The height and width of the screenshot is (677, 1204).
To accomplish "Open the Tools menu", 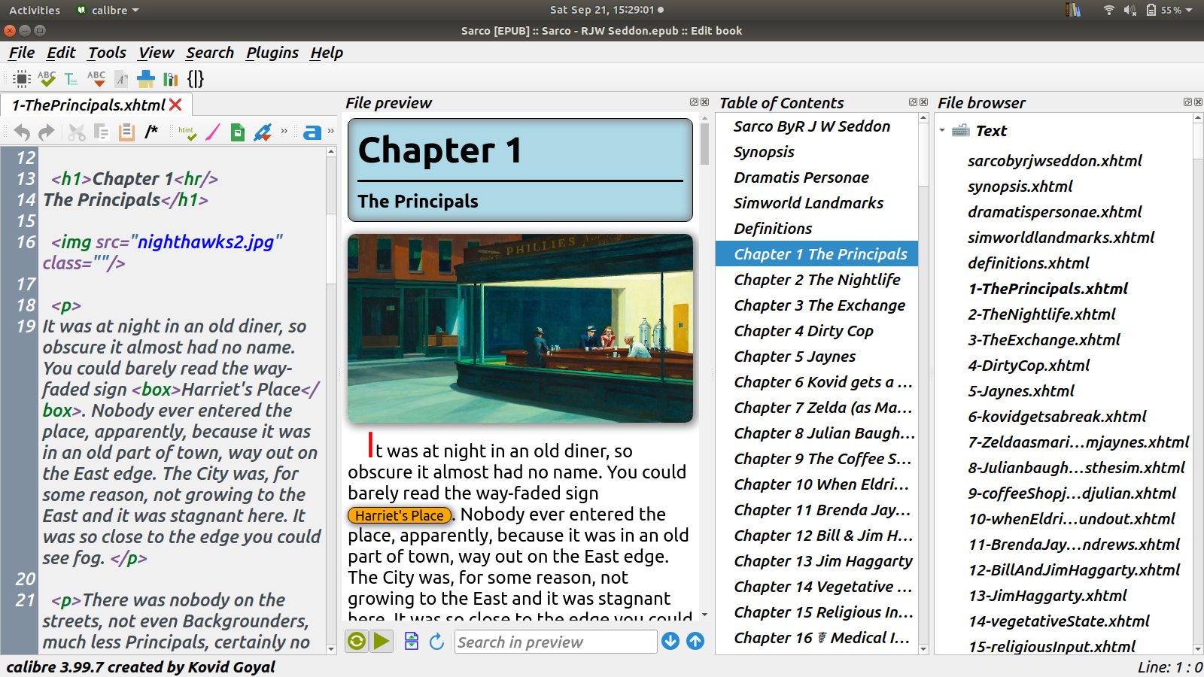I will (x=107, y=53).
